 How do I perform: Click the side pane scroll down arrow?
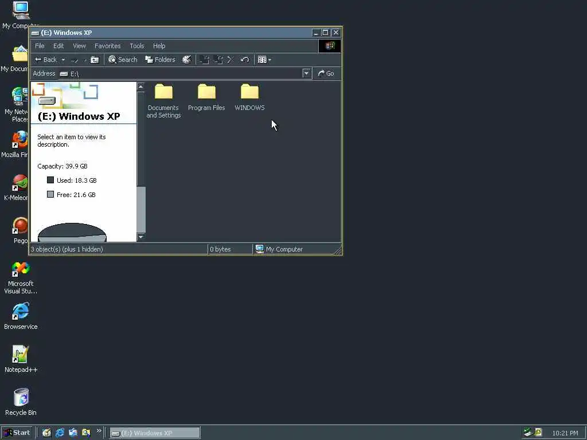[x=141, y=237]
